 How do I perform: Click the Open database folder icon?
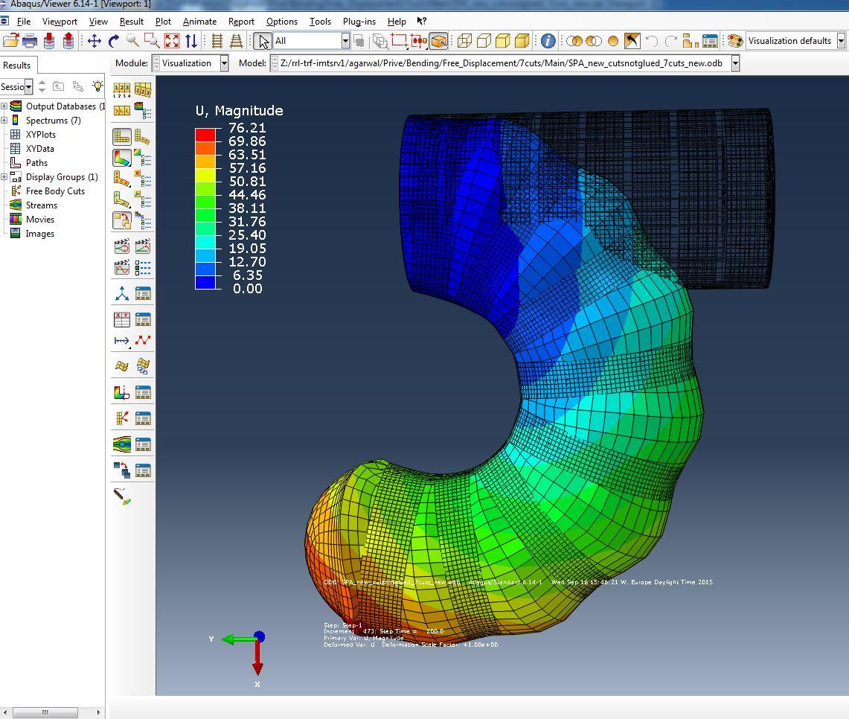10,41
